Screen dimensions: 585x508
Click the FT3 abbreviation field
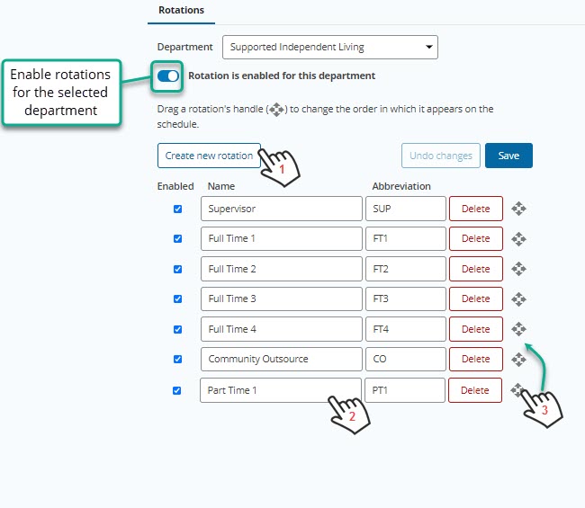(x=406, y=299)
